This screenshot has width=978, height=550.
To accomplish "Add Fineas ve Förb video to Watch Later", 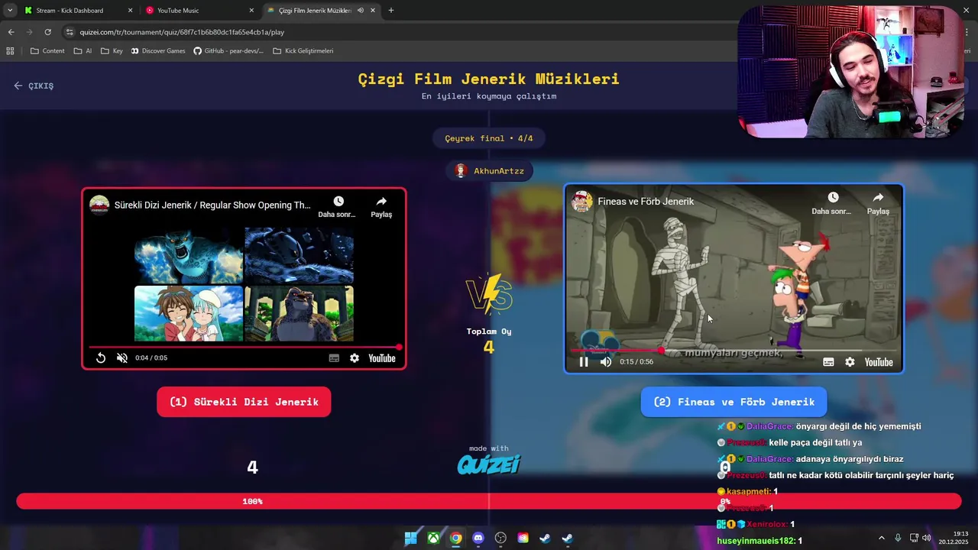I will [832, 203].
